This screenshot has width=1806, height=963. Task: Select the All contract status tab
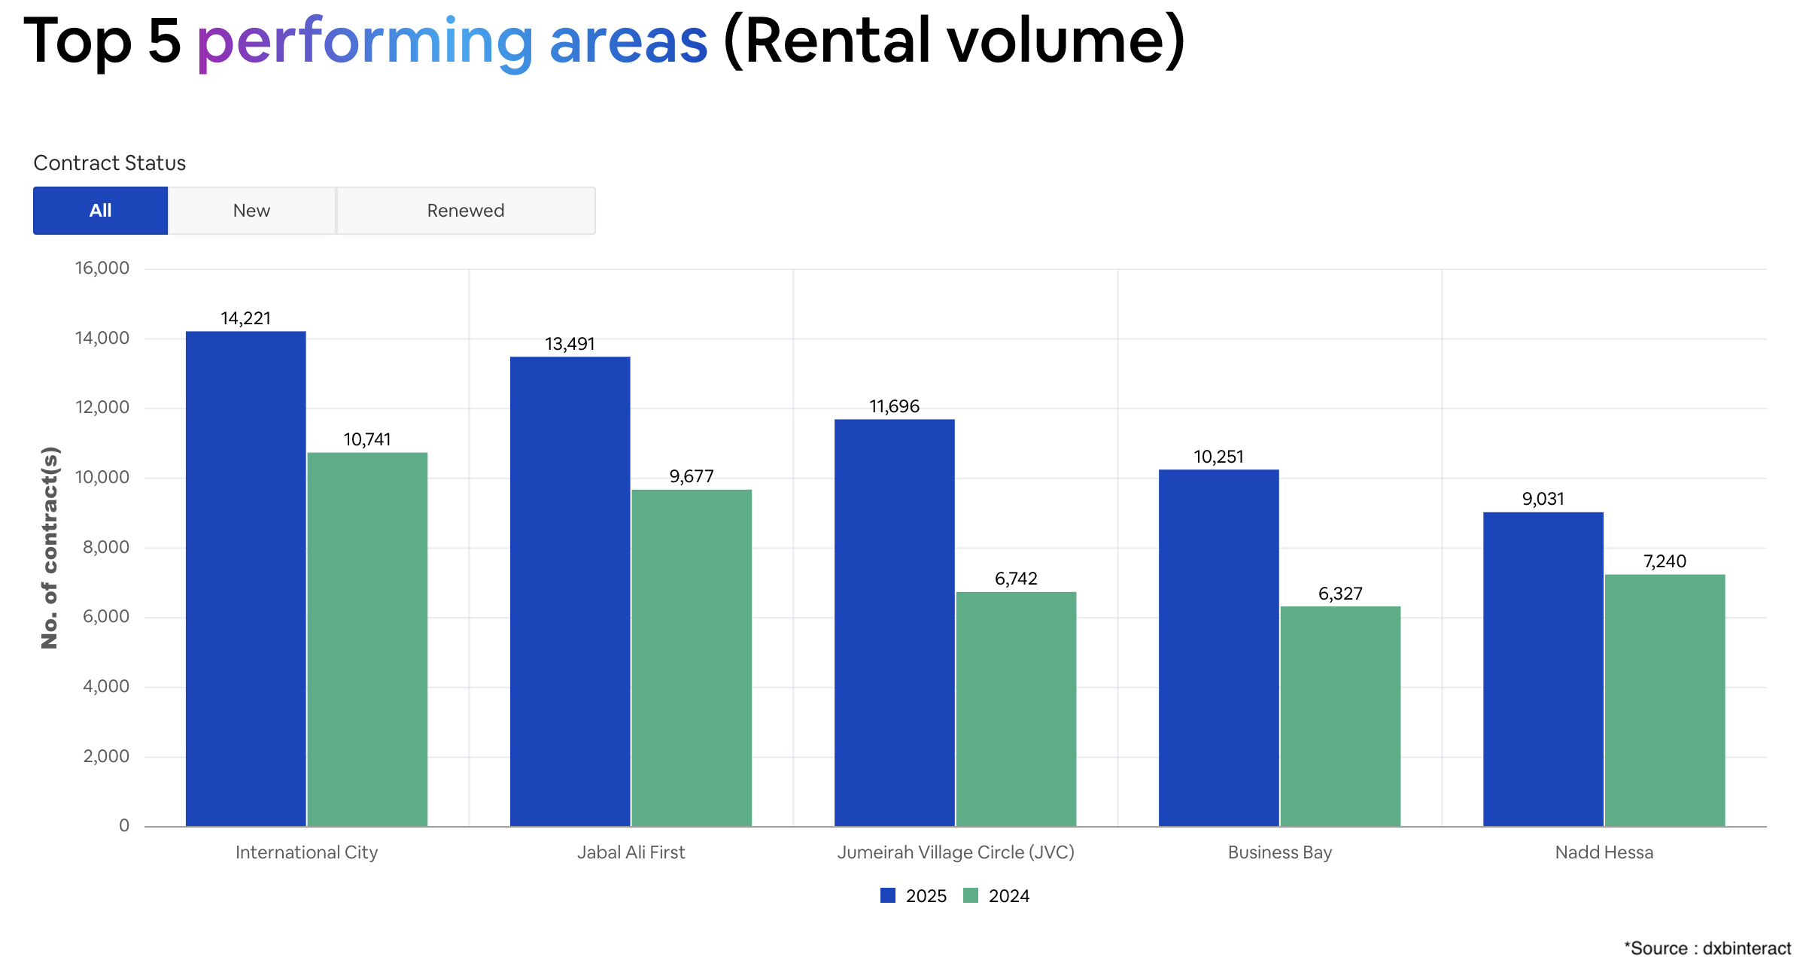click(100, 211)
